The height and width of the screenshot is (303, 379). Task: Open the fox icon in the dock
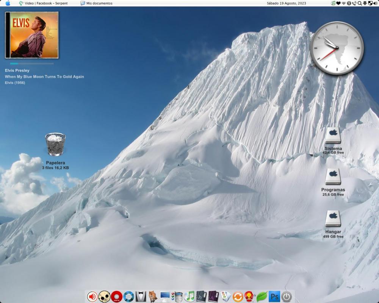pyautogui.click(x=153, y=297)
